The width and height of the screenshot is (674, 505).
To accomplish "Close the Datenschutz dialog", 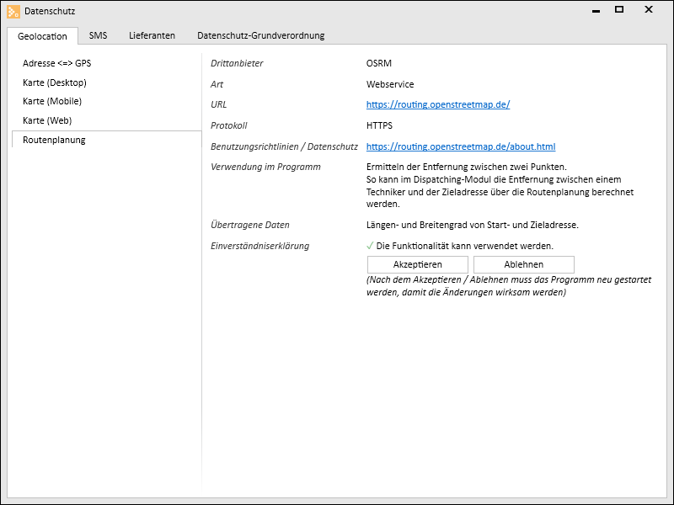I will pyautogui.click(x=649, y=10).
